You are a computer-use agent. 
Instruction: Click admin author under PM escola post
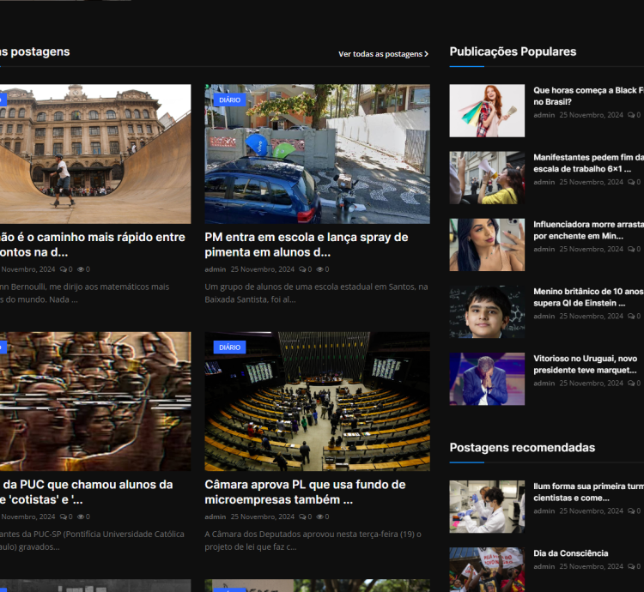pos(216,269)
